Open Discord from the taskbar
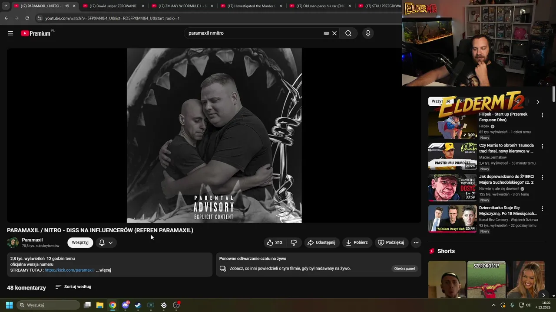 pos(126,305)
